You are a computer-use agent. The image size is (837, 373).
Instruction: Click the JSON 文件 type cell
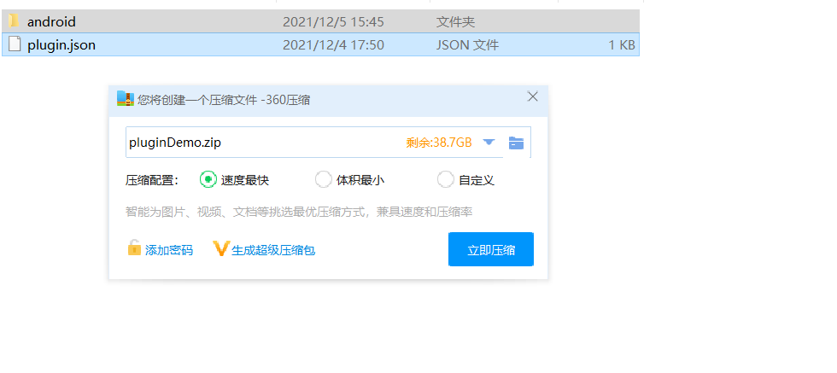467,45
